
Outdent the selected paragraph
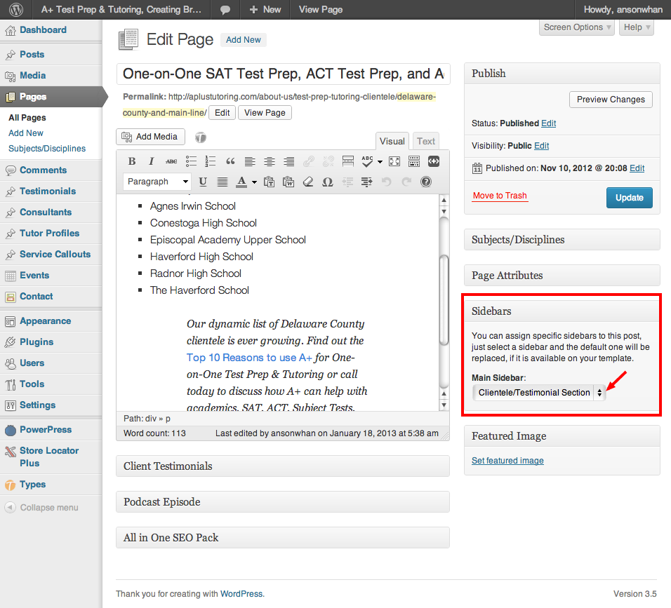coord(347,182)
